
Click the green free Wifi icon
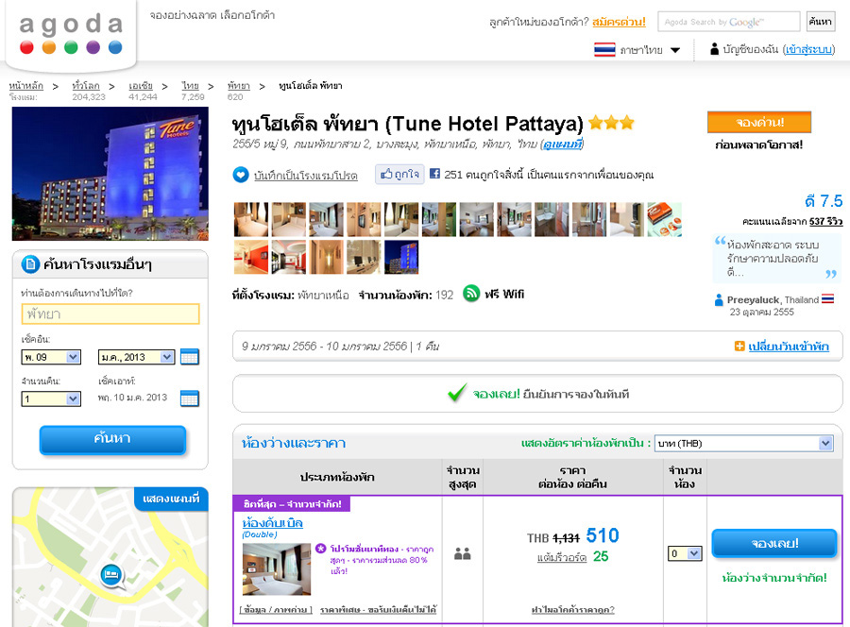click(471, 294)
